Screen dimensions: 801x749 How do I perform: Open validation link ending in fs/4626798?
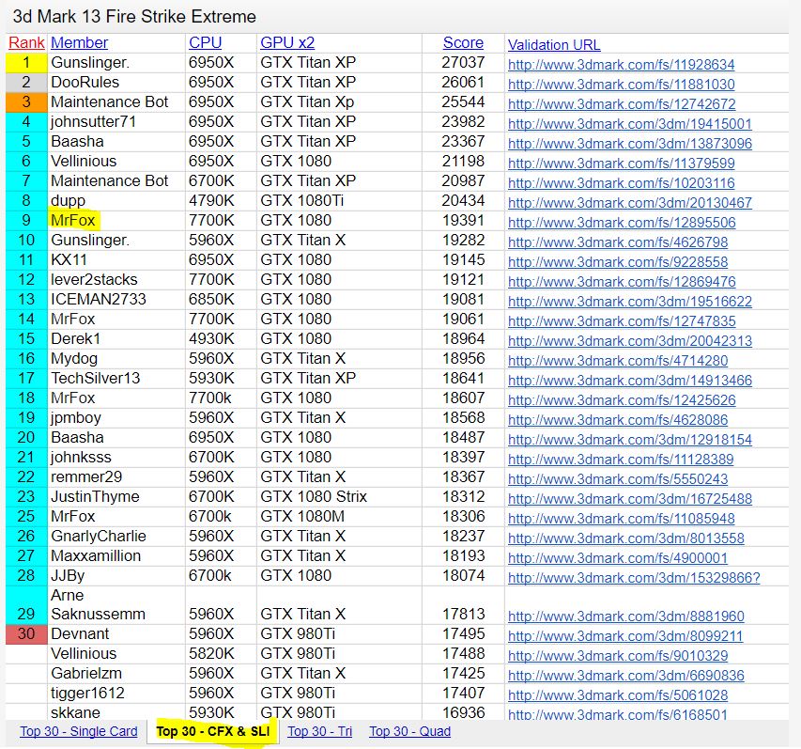tap(618, 242)
